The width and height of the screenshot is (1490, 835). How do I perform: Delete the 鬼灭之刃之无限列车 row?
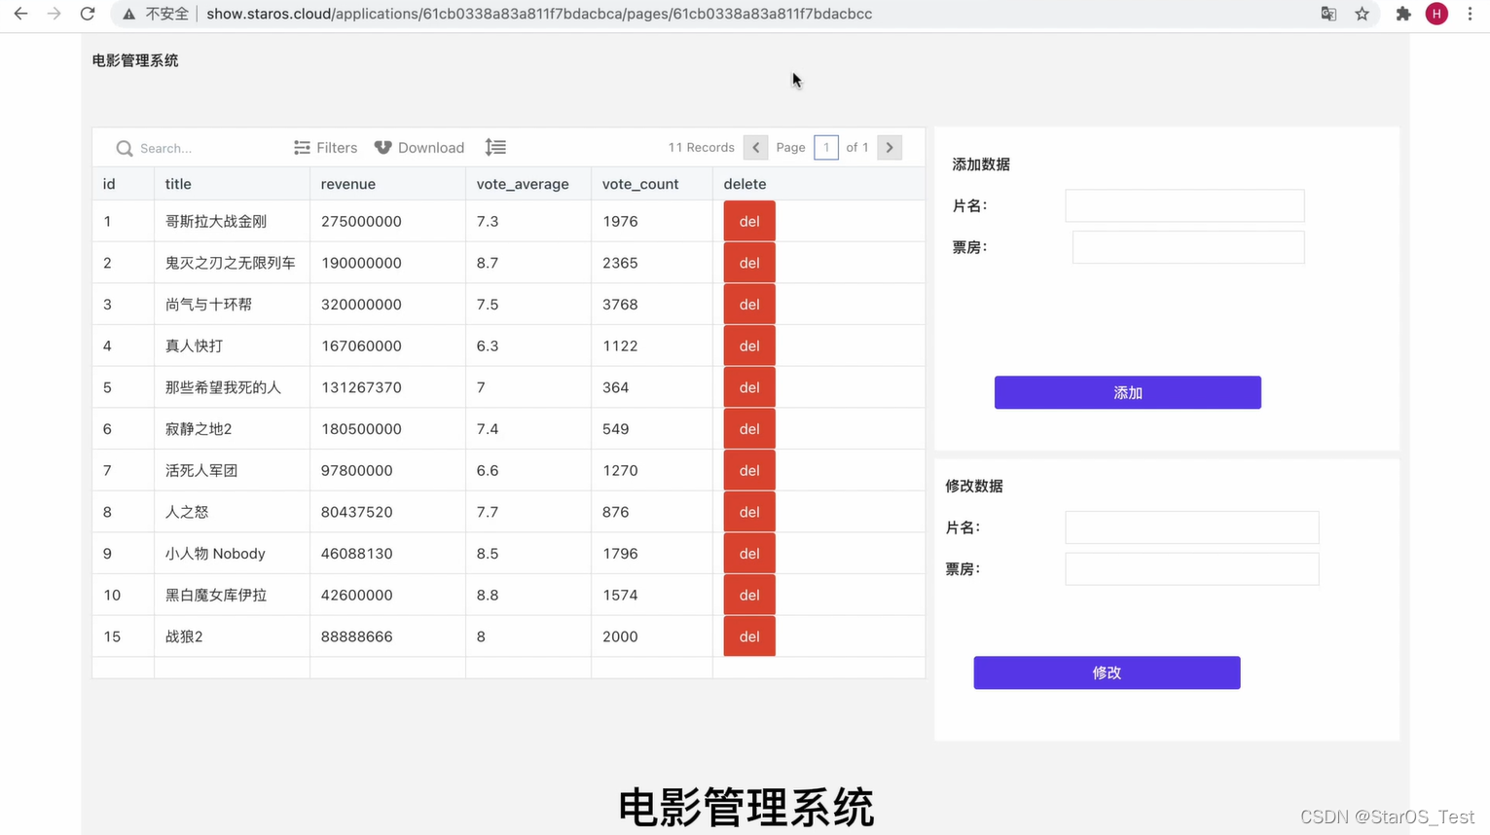[x=749, y=263]
